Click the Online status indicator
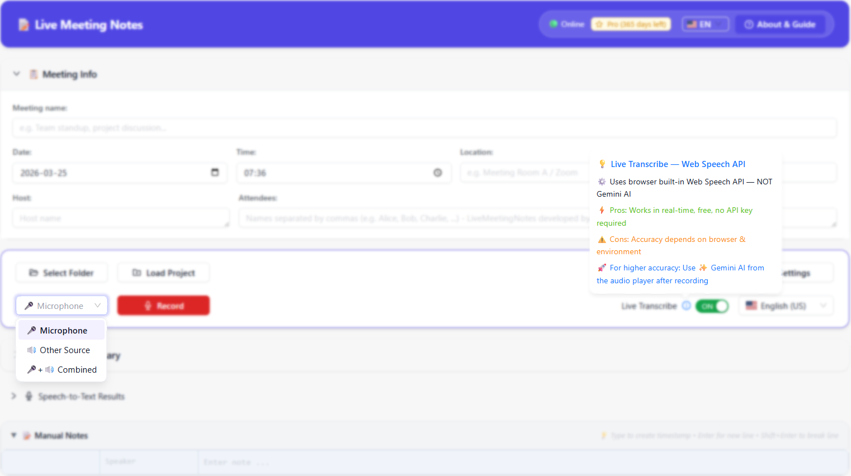 (567, 25)
